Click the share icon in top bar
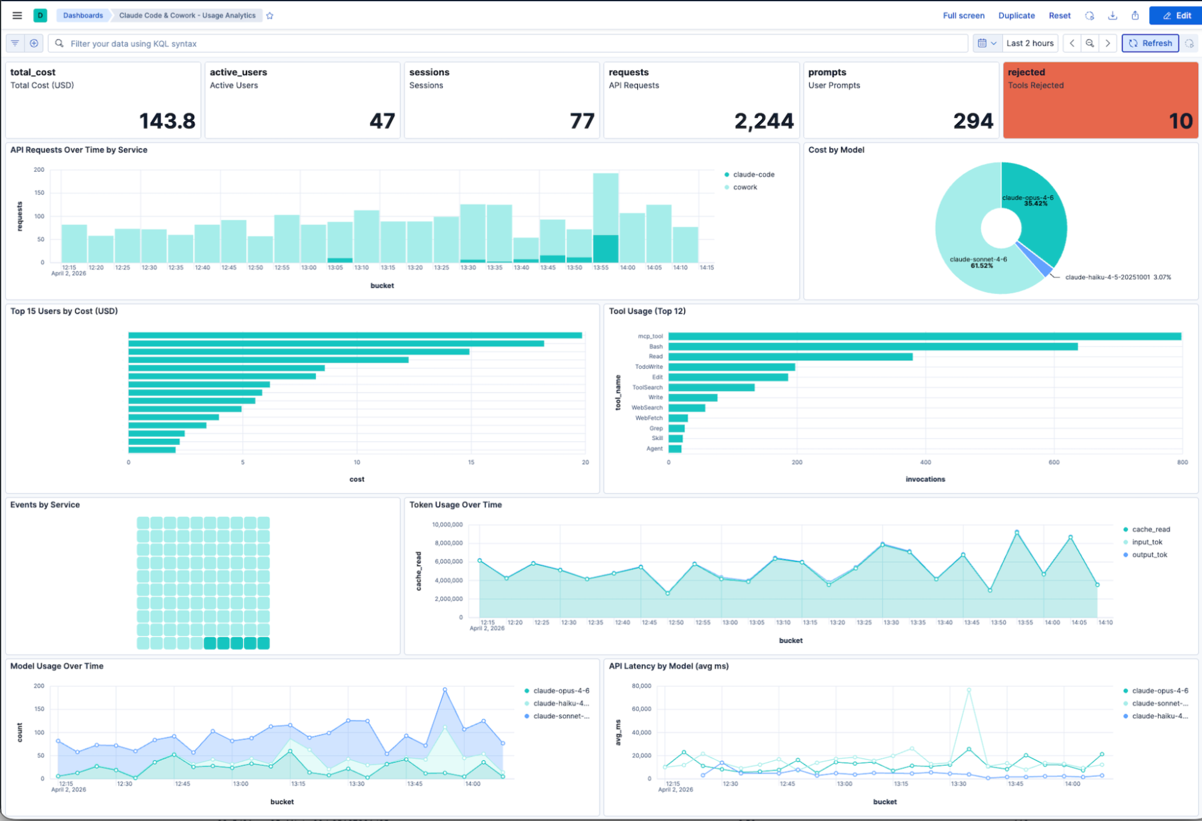Viewport: 1202px width, 821px height. point(1135,16)
